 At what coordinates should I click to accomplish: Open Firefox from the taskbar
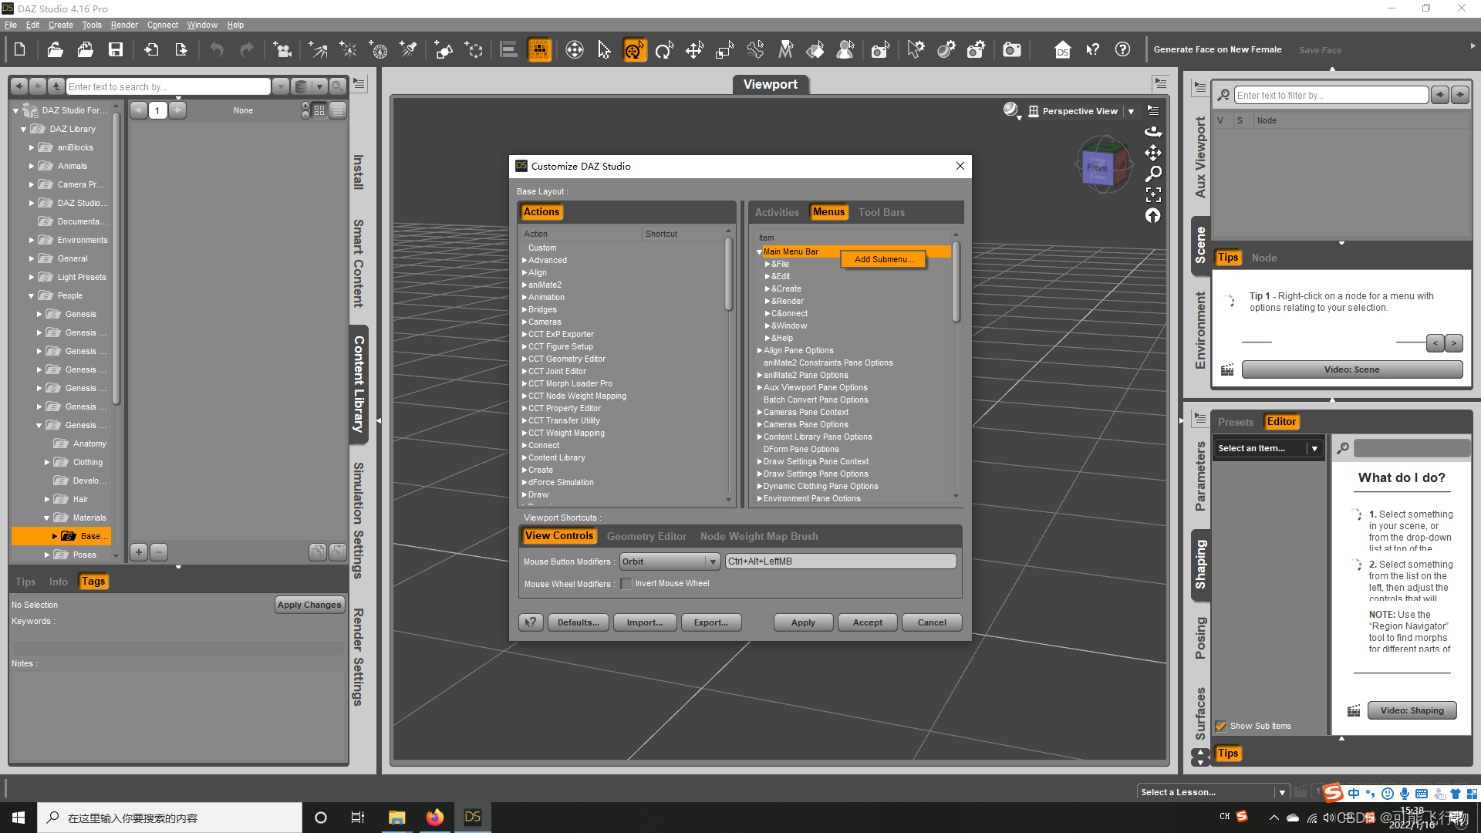pyautogui.click(x=435, y=818)
